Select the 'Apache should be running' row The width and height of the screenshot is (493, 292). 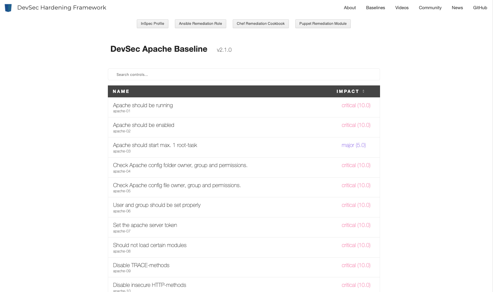244,108
